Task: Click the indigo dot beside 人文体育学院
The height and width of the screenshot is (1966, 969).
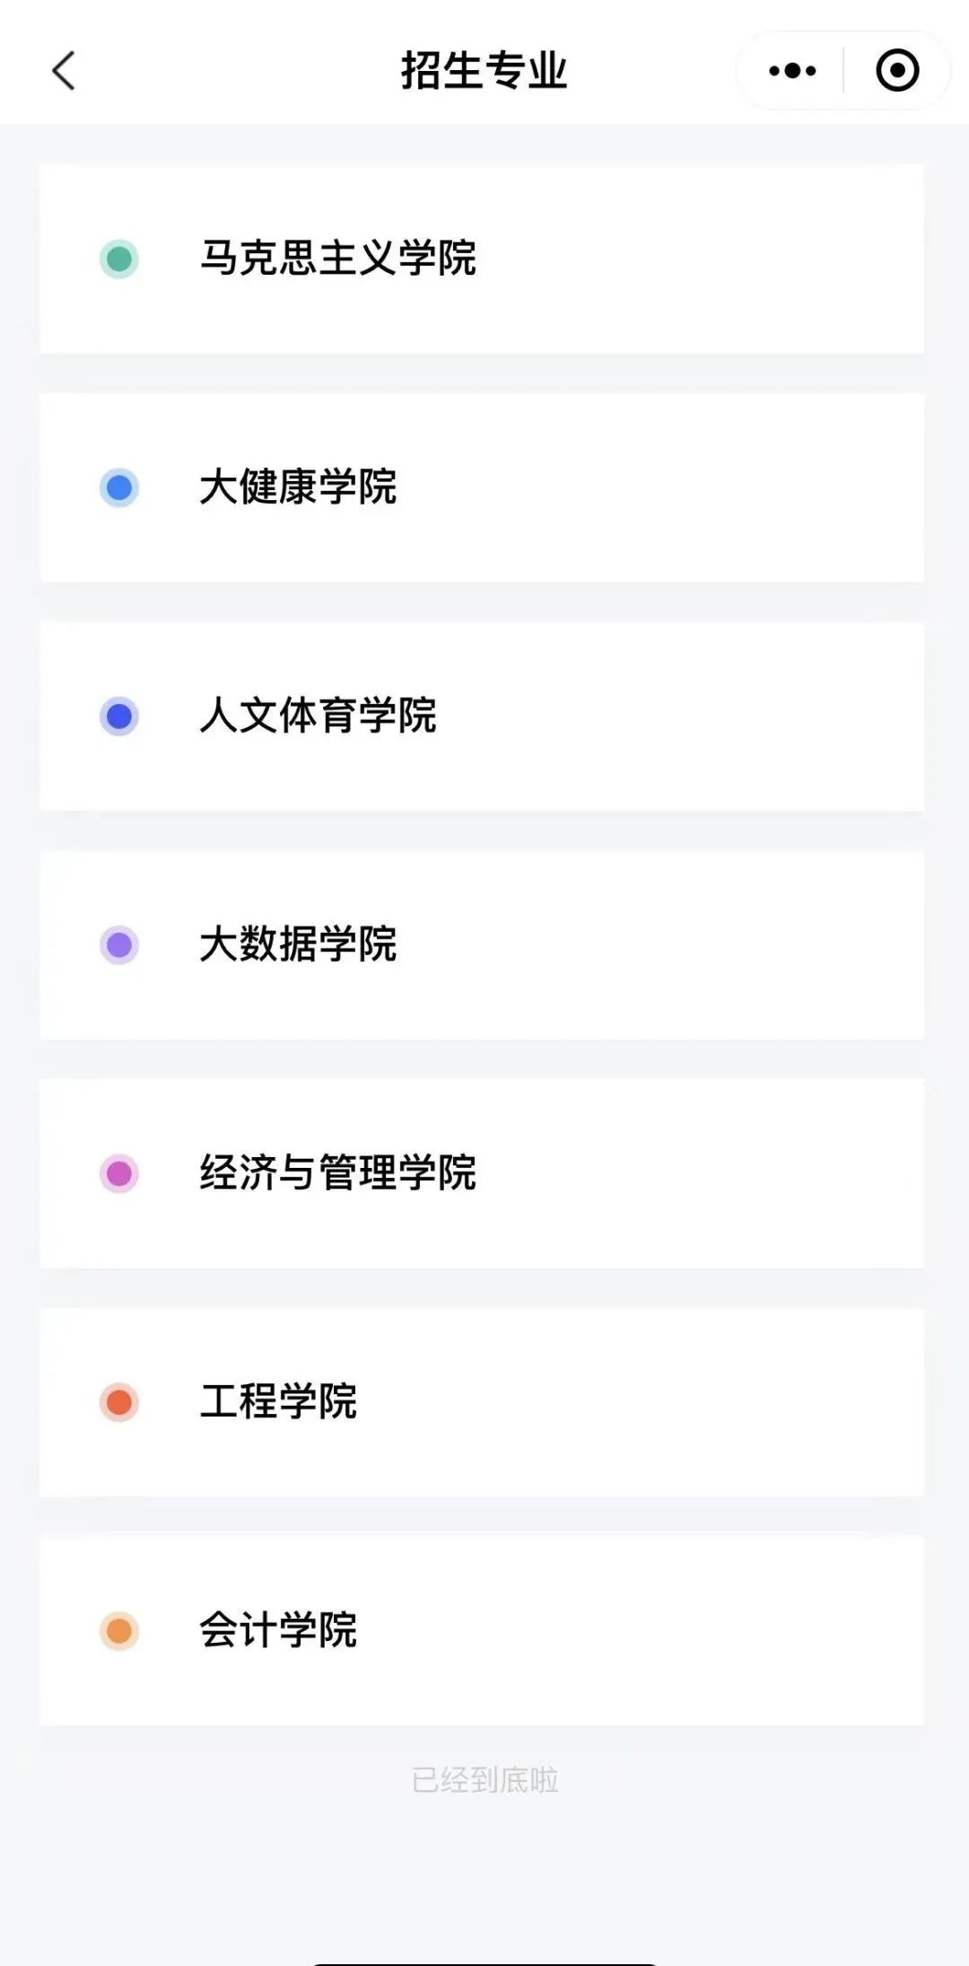Action: [x=119, y=716]
